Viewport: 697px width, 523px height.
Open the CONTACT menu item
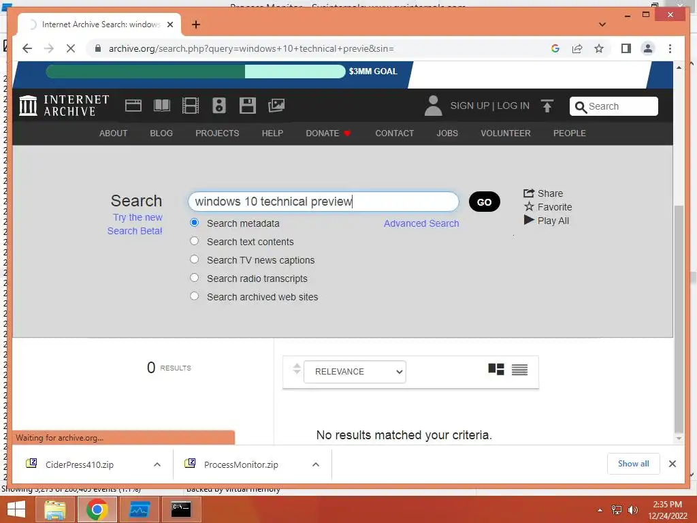coord(394,133)
